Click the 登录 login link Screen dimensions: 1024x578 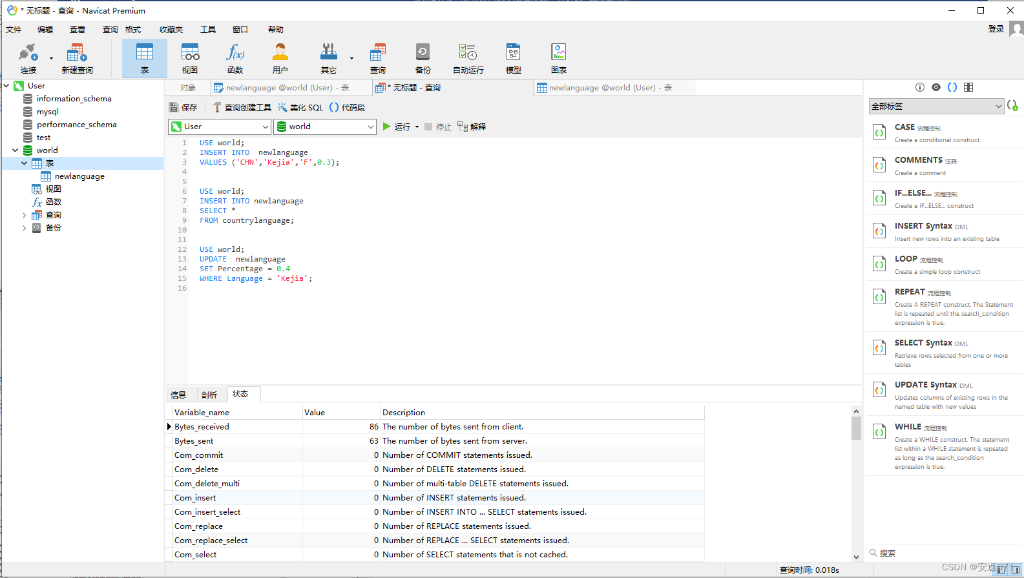pyautogui.click(x=996, y=29)
